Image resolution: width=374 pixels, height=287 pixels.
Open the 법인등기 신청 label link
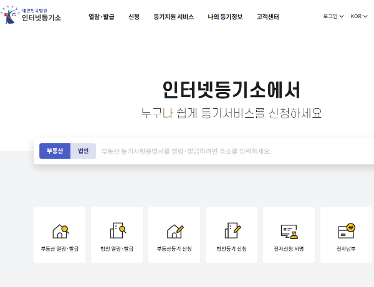pos(231,249)
